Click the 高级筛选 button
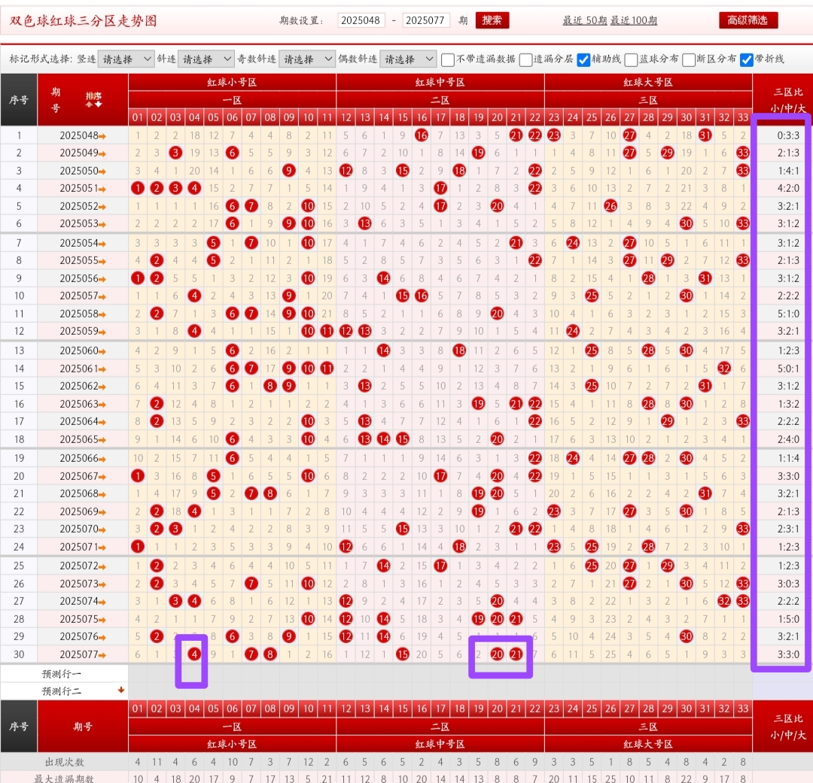This screenshot has height=783, width=813. [748, 20]
